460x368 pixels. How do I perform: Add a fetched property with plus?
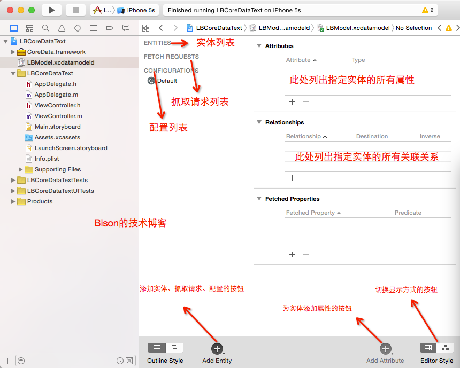[x=292, y=254]
